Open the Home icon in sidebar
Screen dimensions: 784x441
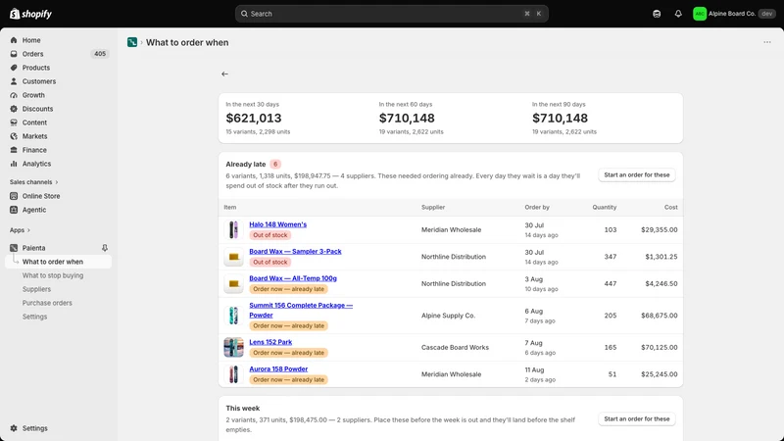tap(14, 40)
